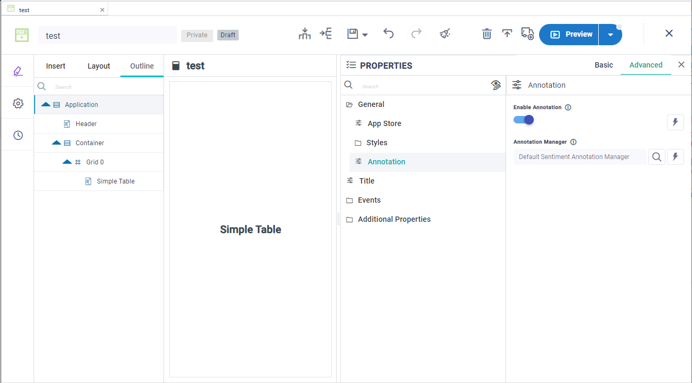692x383 pixels.
Task: Click the trash delete icon
Action: [x=486, y=34]
